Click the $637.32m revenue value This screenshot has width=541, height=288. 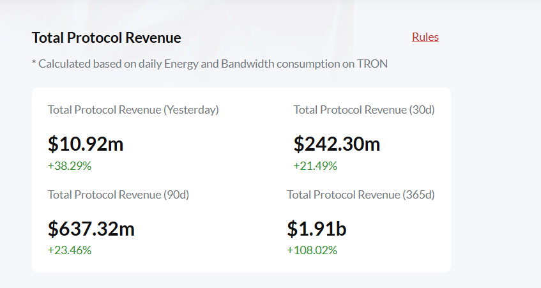coord(91,229)
